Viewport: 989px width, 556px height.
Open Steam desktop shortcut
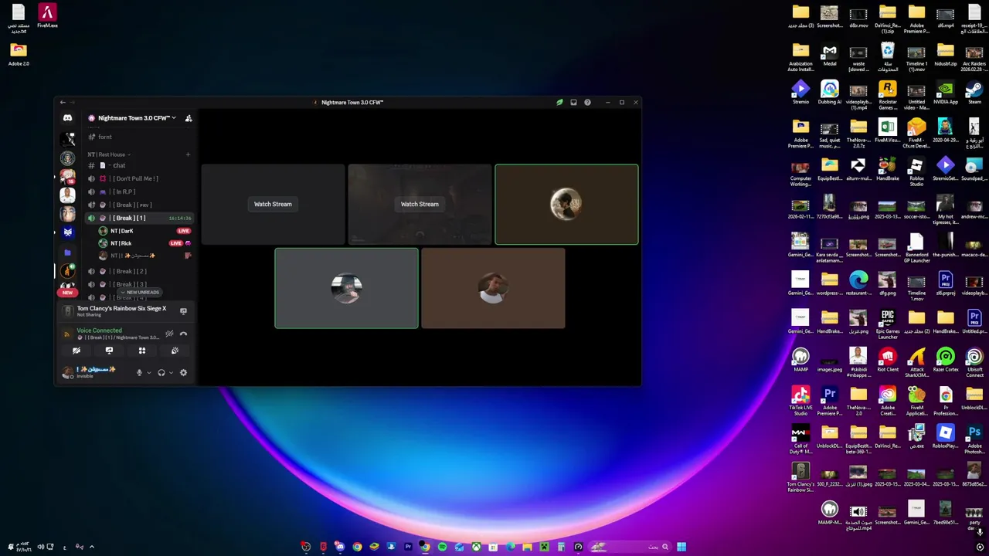coord(974,93)
